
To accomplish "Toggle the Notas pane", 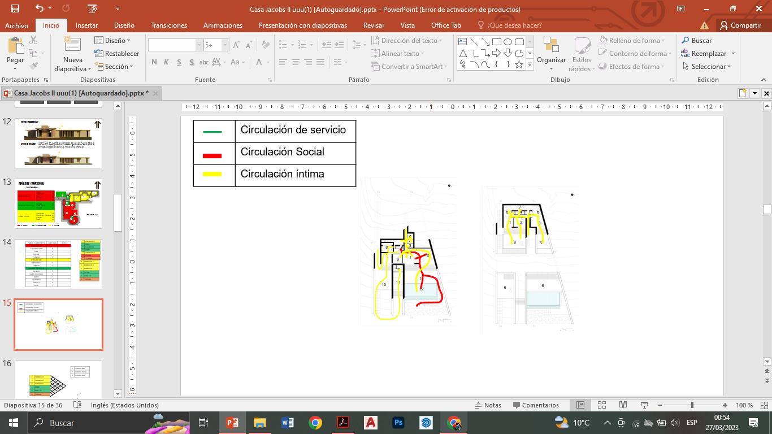I will click(488, 405).
